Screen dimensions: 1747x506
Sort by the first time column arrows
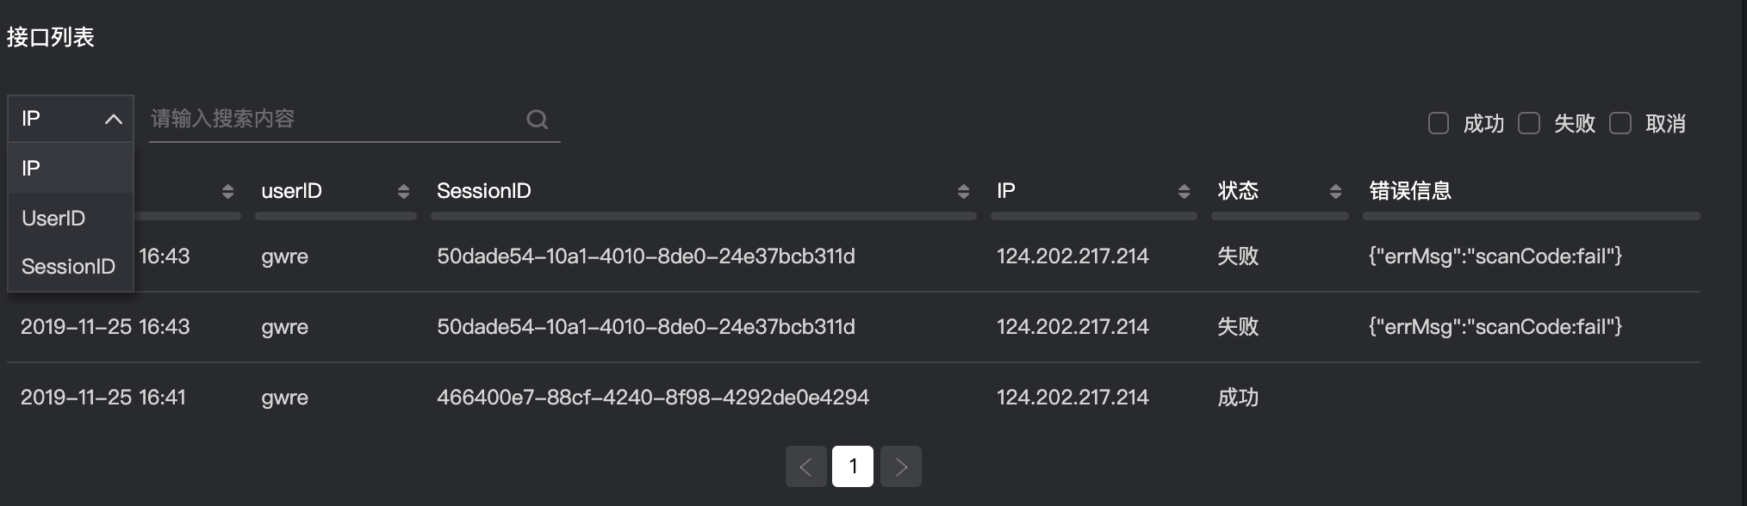[x=227, y=191]
